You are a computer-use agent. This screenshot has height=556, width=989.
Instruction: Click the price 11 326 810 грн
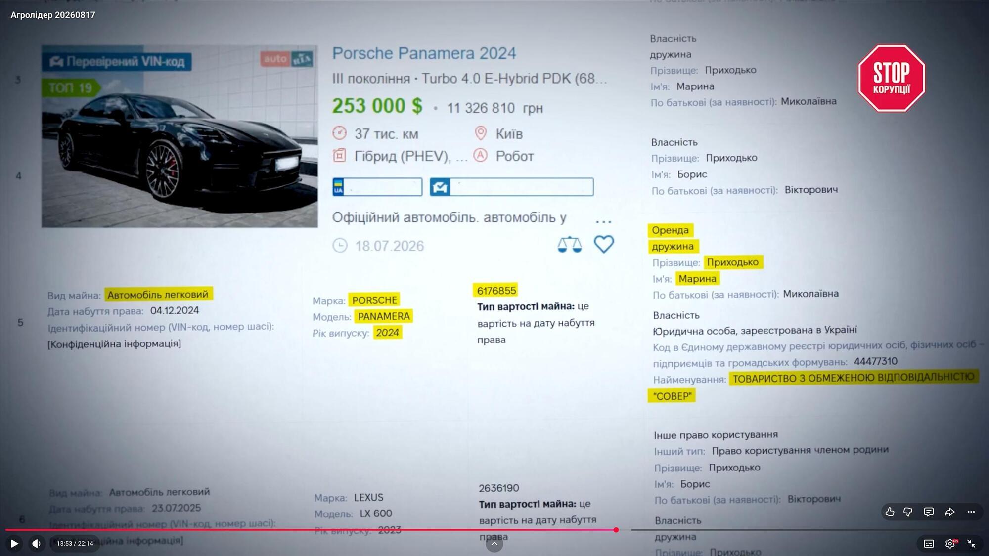point(495,108)
